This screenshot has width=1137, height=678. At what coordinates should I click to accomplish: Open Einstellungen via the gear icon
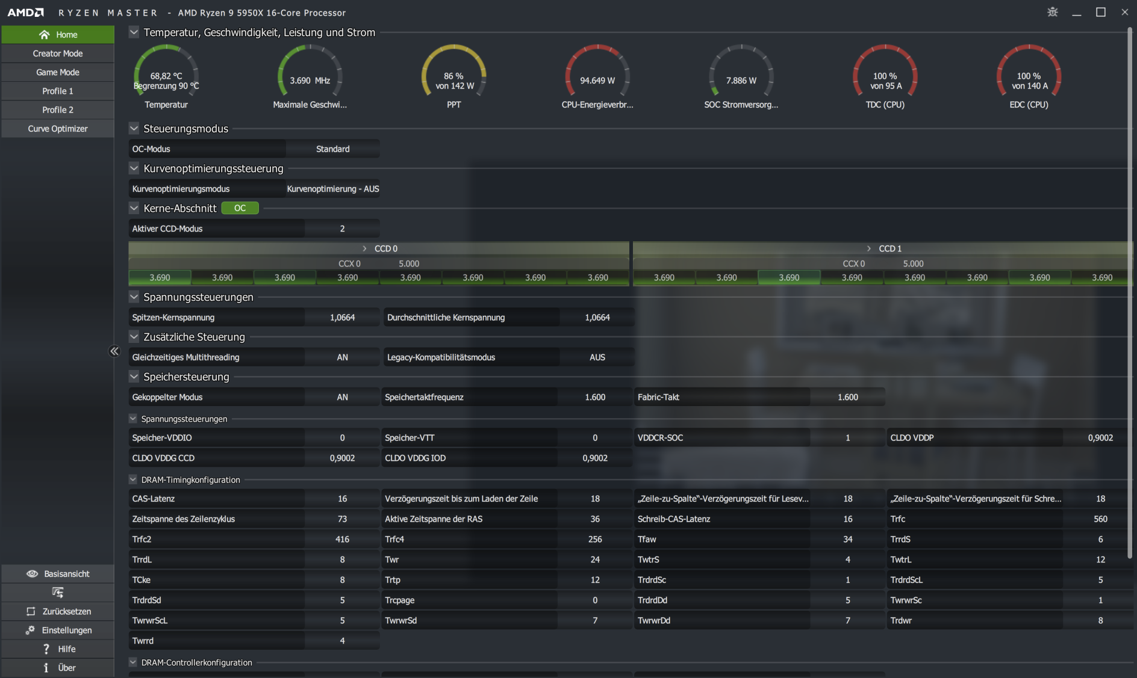coord(30,630)
